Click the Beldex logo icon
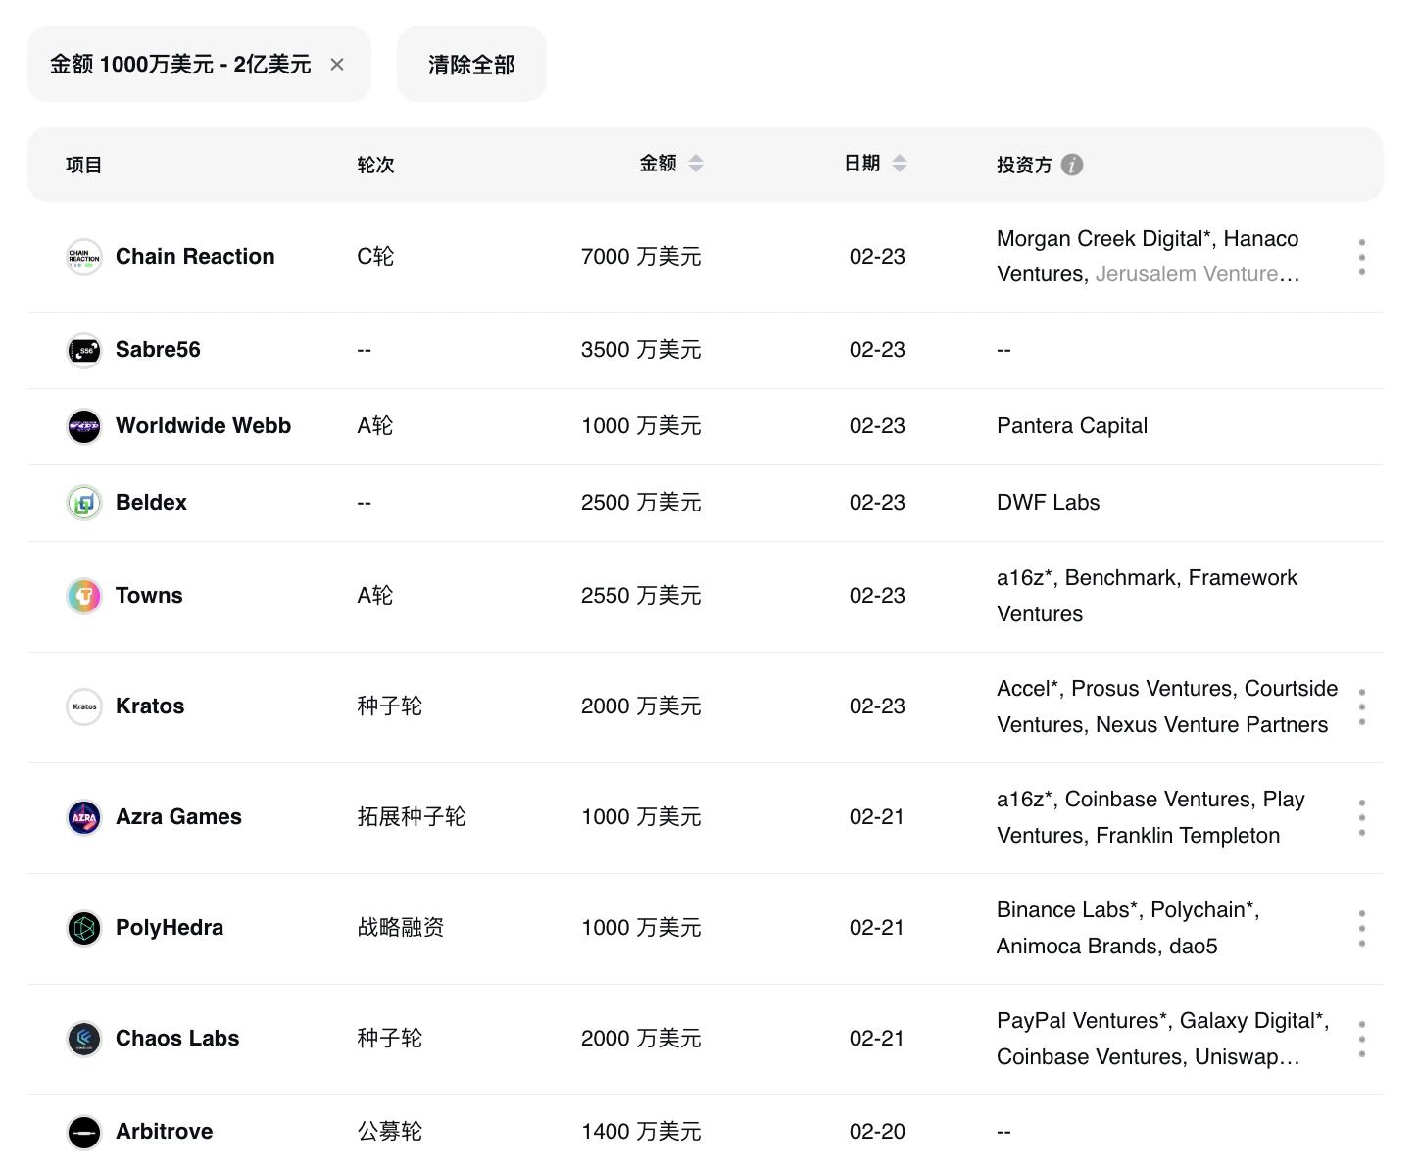1419x1168 pixels. pyautogui.click(x=84, y=503)
